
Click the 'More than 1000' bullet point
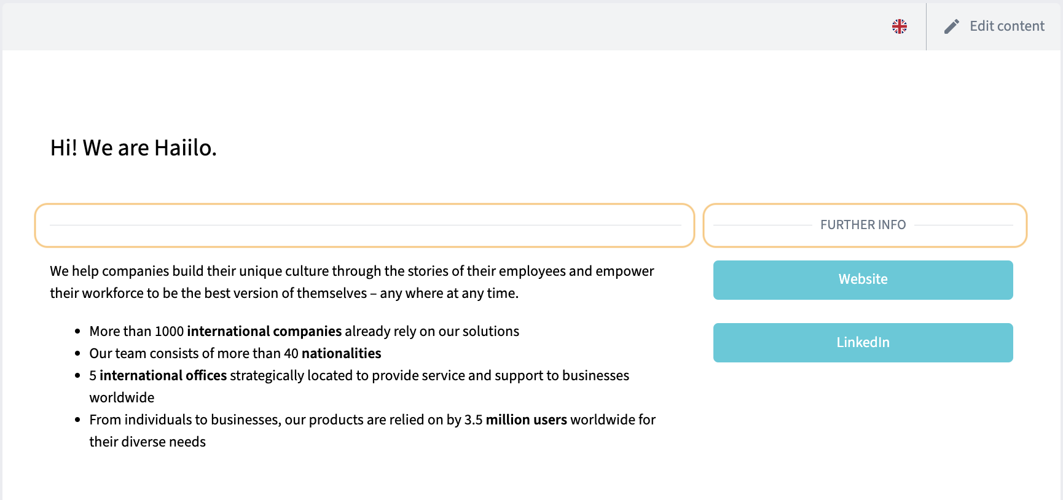[x=304, y=332]
